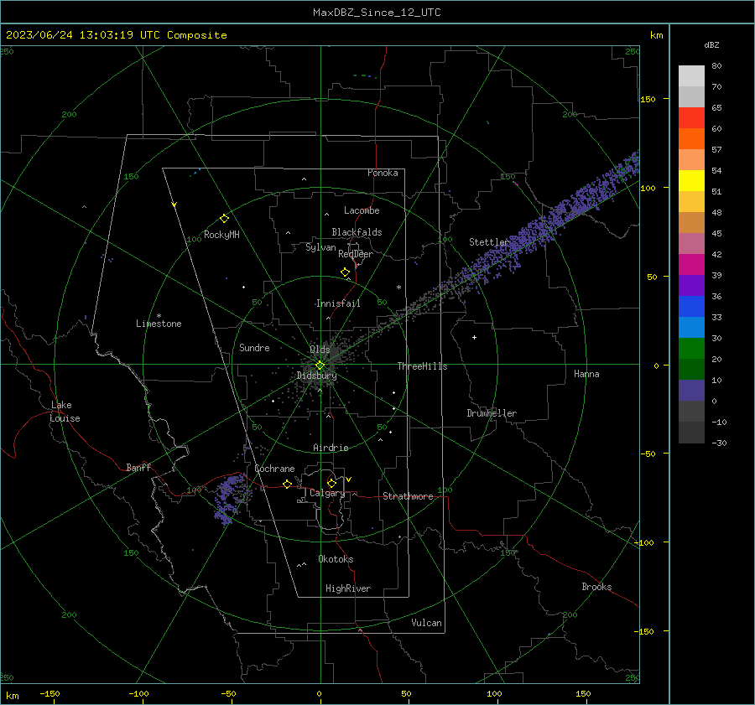Click the Banff town label
This screenshot has width=755, height=705.
tap(138, 467)
